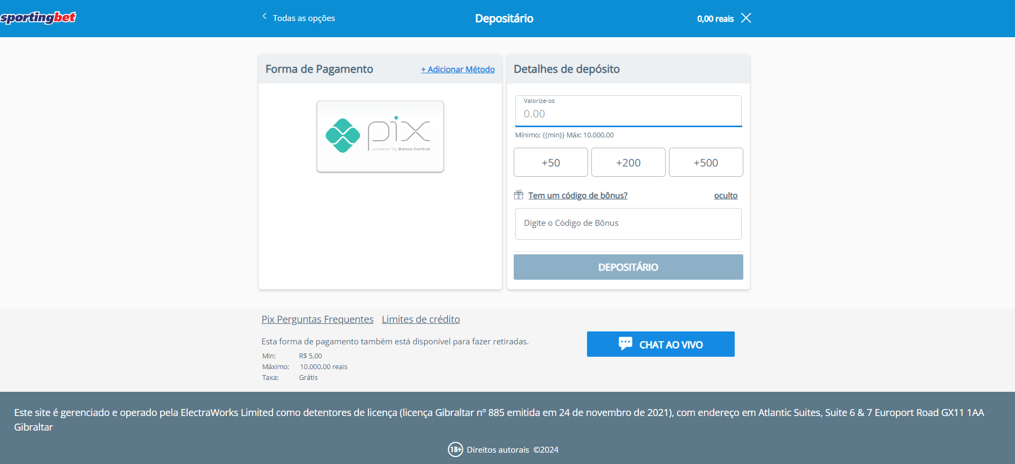This screenshot has width=1015, height=464.
Task: Click the + Adicionar Método link
Action: click(x=458, y=69)
